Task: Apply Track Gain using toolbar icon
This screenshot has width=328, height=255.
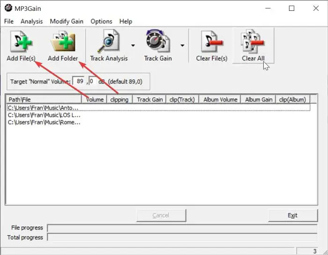Action: 158,41
